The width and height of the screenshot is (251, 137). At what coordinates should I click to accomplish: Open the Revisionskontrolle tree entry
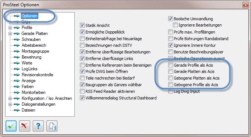click(x=38, y=75)
